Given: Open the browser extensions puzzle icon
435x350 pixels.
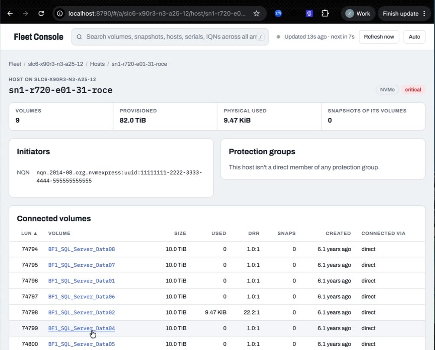Looking at the screenshot, I should pos(325,13).
